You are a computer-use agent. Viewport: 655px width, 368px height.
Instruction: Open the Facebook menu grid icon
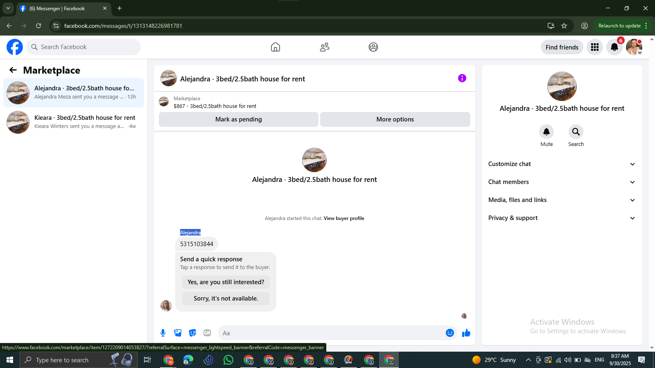595,47
